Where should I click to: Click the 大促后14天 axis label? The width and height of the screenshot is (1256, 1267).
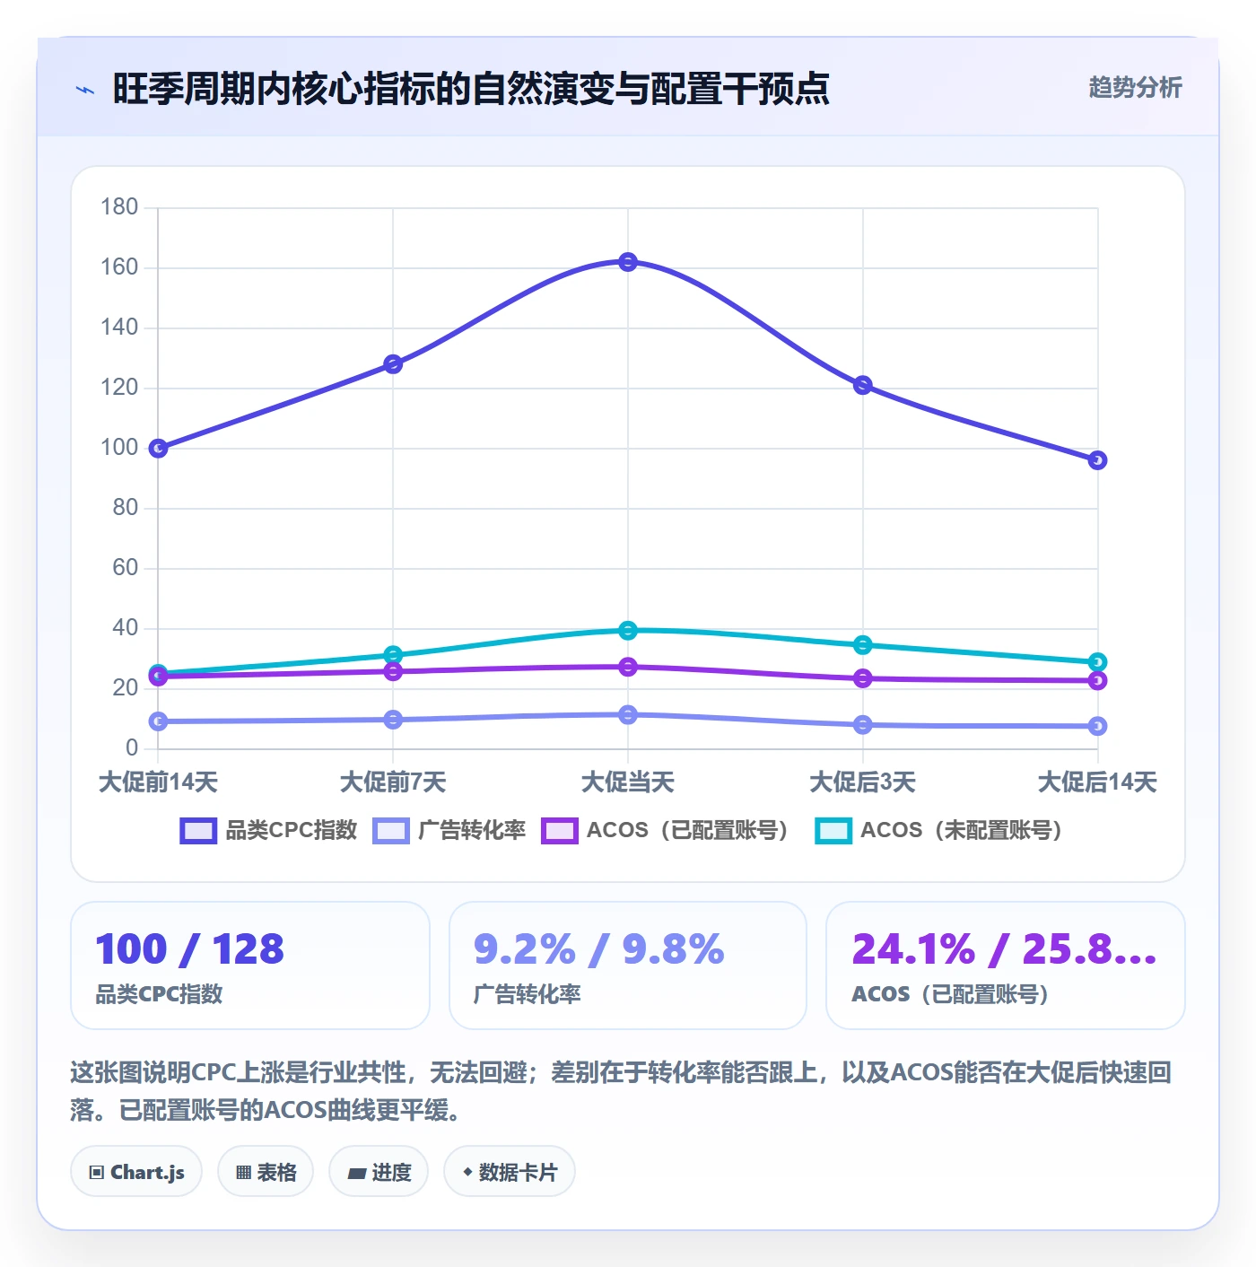1097,782
